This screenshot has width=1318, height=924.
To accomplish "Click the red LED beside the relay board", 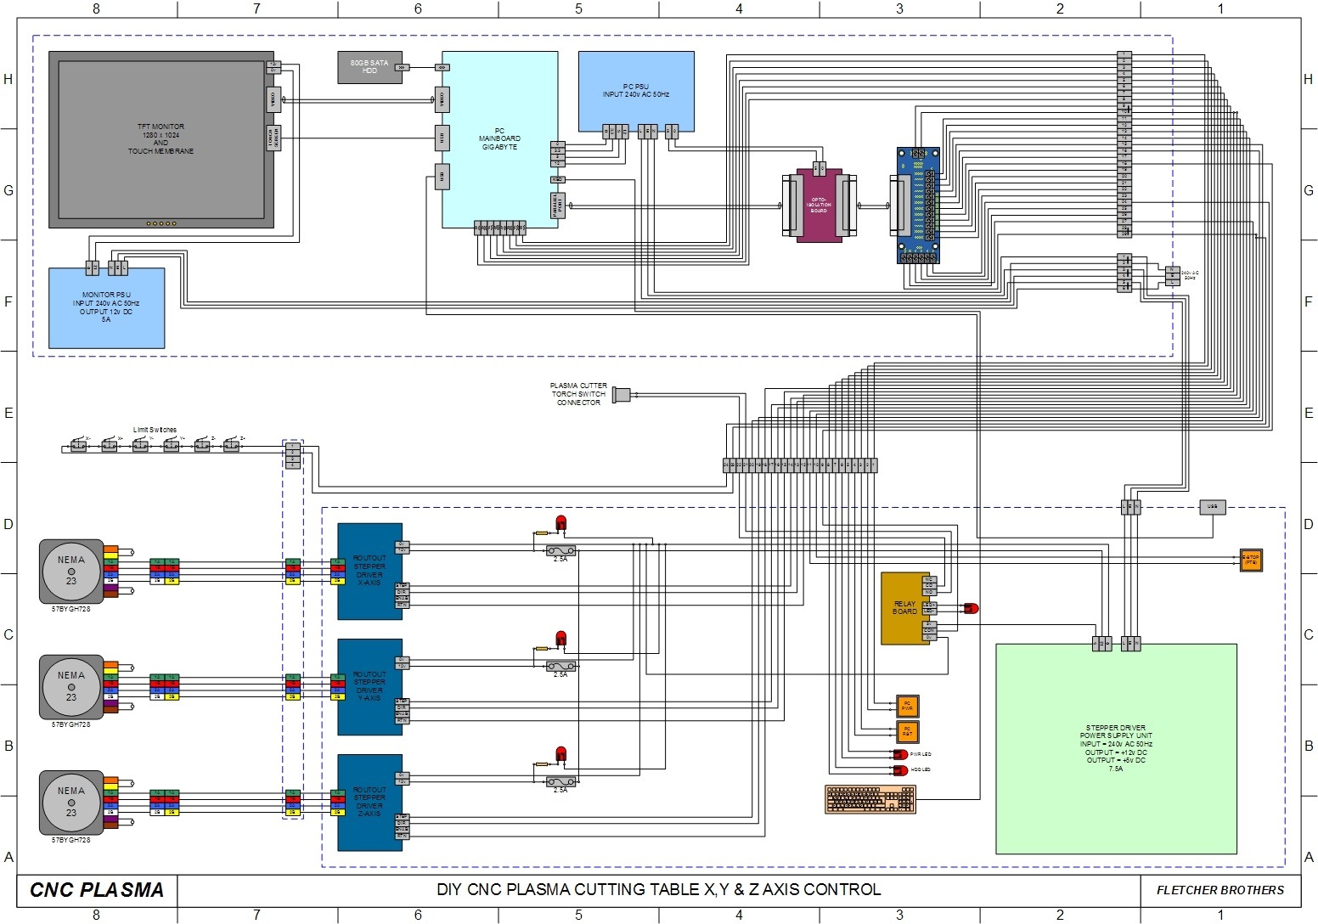I will pyautogui.click(x=971, y=609).
